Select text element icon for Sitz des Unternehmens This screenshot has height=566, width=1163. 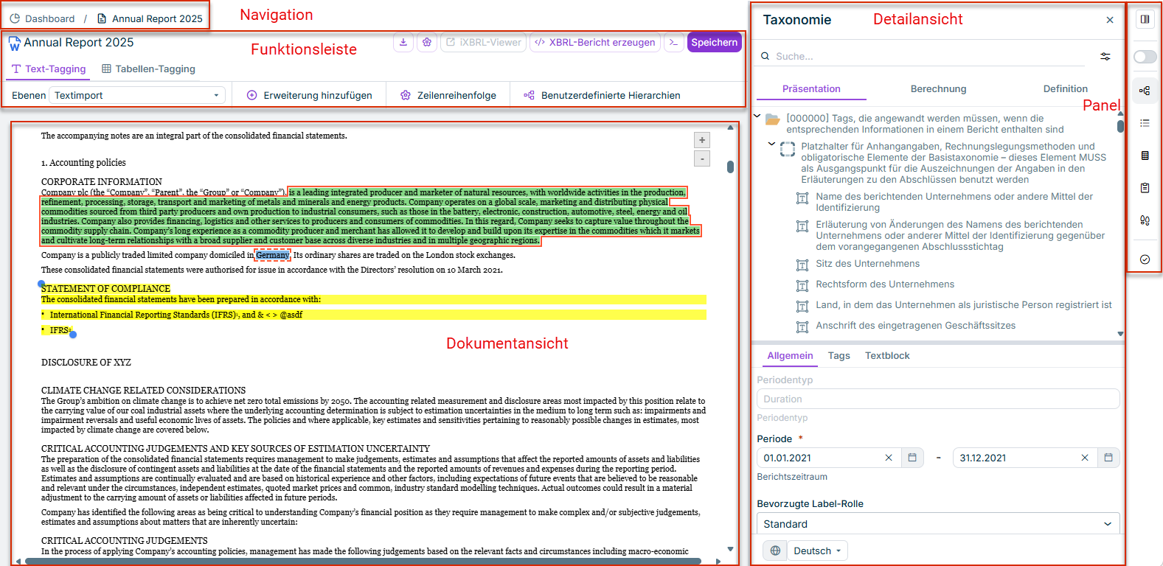click(x=802, y=265)
